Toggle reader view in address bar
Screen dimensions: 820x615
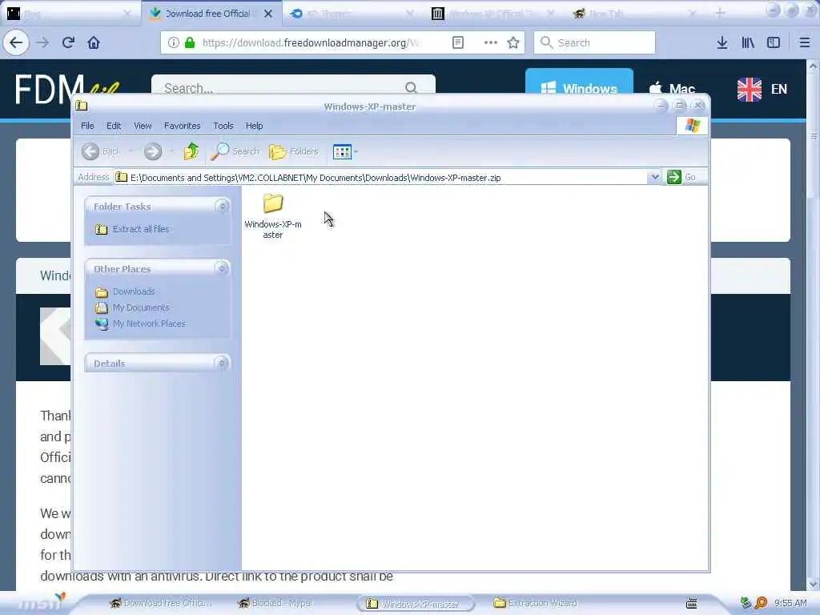457,42
